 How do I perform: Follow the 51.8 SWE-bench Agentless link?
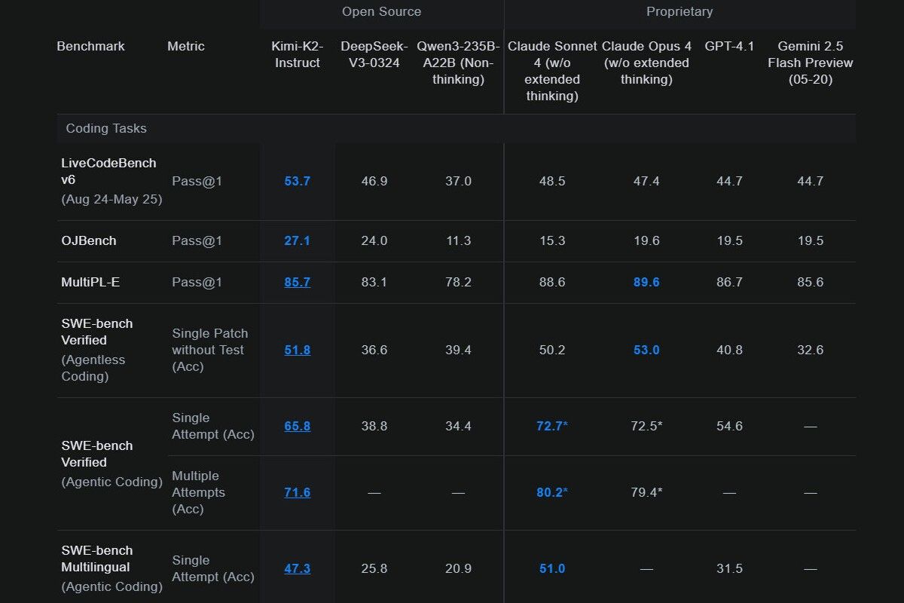point(297,350)
